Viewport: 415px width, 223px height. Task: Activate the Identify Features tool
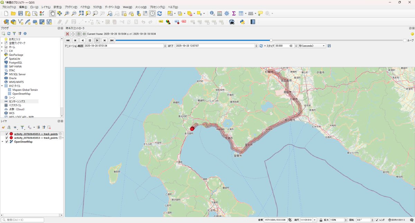pos(212,13)
